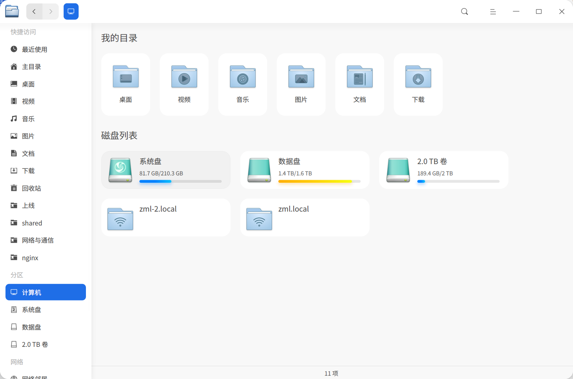Click the 数据盘 usage progress bar
573x379 pixels.
(x=319, y=181)
